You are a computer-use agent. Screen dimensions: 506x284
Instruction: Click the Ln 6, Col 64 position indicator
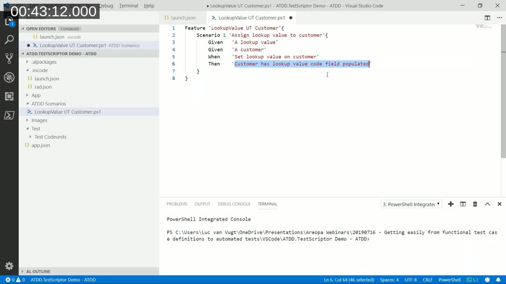pos(349,280)
